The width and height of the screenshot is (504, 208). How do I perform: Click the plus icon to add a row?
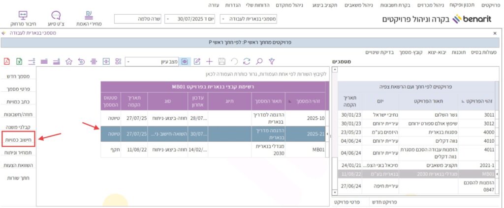click(209, 61)
